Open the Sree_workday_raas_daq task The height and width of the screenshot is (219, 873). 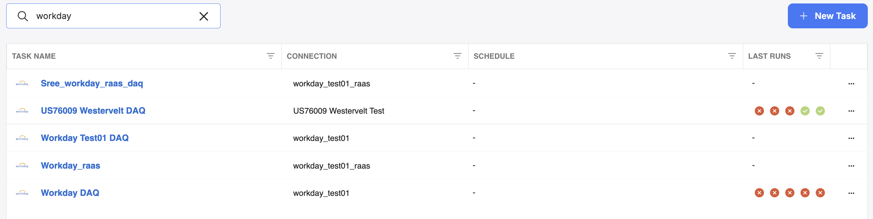pos(92,83)
